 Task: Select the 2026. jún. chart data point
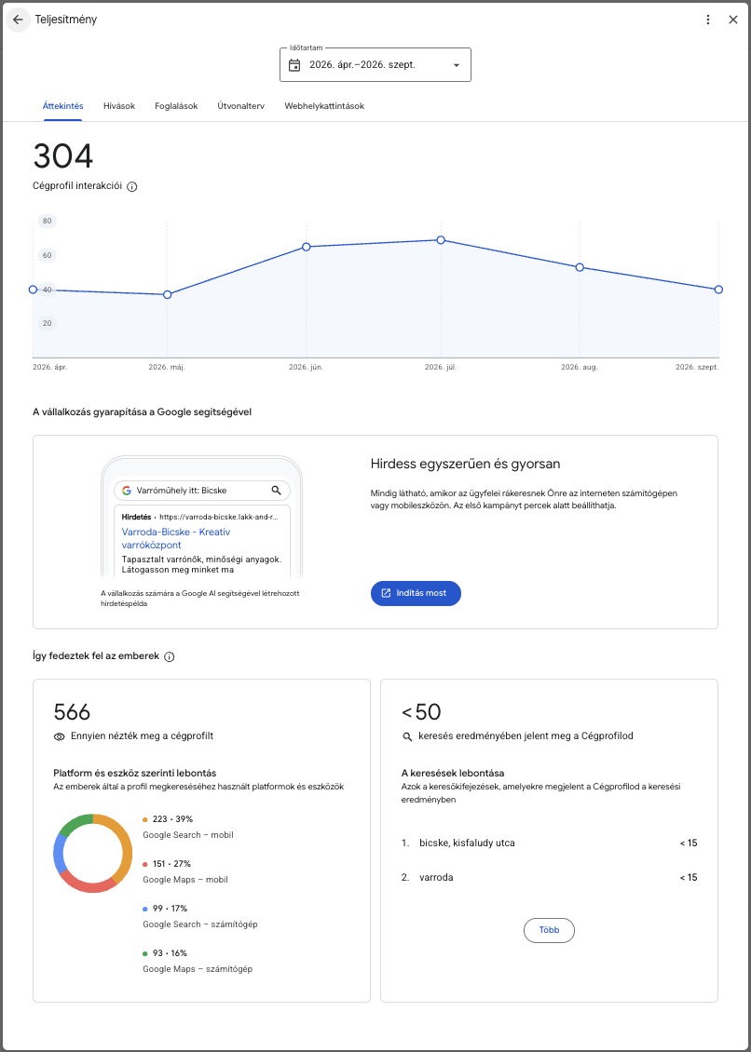[307, 247]
